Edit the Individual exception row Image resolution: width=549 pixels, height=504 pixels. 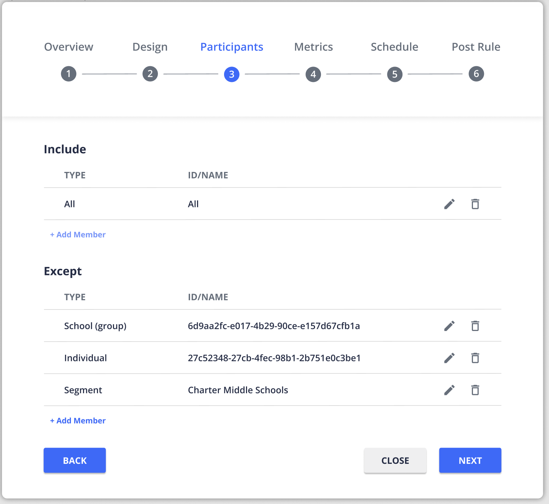point(449,358)
